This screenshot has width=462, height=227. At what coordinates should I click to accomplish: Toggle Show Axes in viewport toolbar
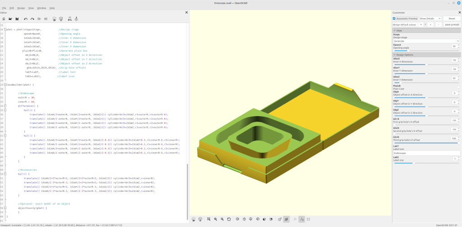click(295, 219)
